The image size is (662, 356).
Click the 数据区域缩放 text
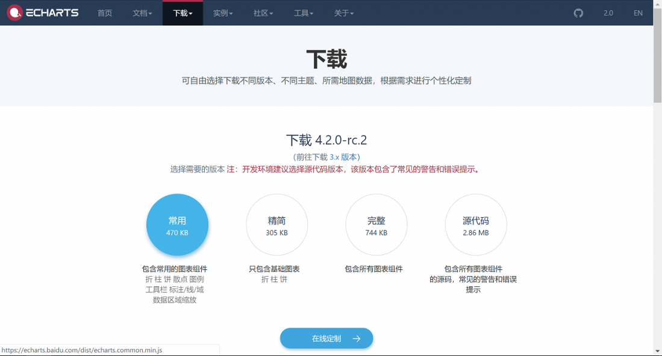175,300
